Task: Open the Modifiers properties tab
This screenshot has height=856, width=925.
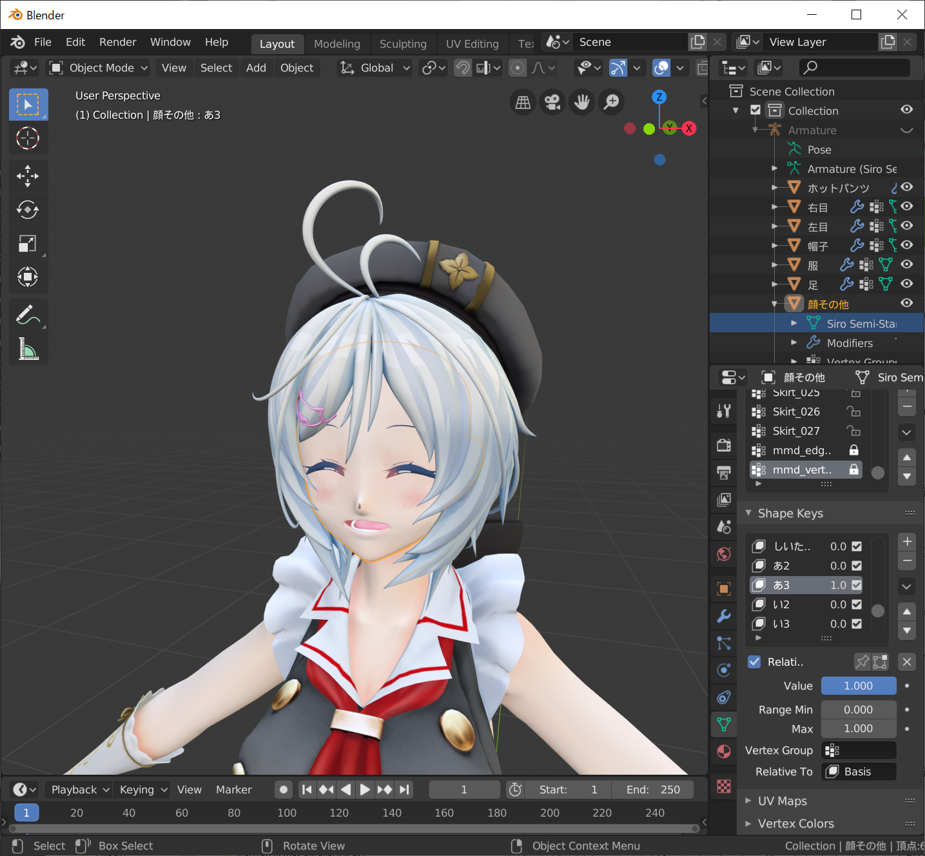Action: [x=724, y=616]
